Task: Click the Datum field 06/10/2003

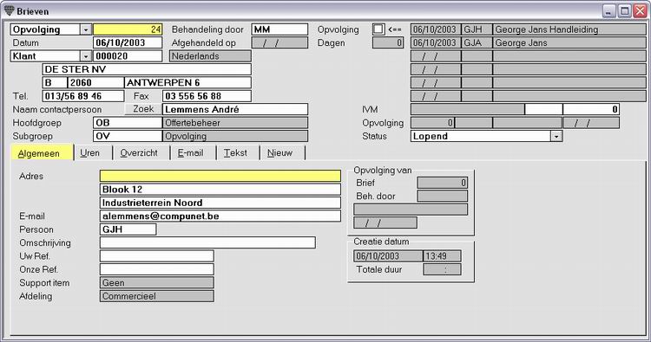Action: coord(128,42)
